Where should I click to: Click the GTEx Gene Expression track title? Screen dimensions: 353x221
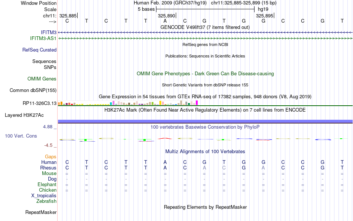coord(205,96)
